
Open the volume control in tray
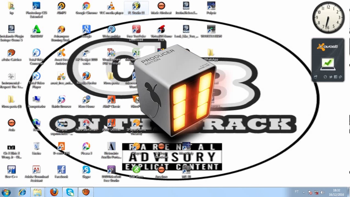[322, 192]
